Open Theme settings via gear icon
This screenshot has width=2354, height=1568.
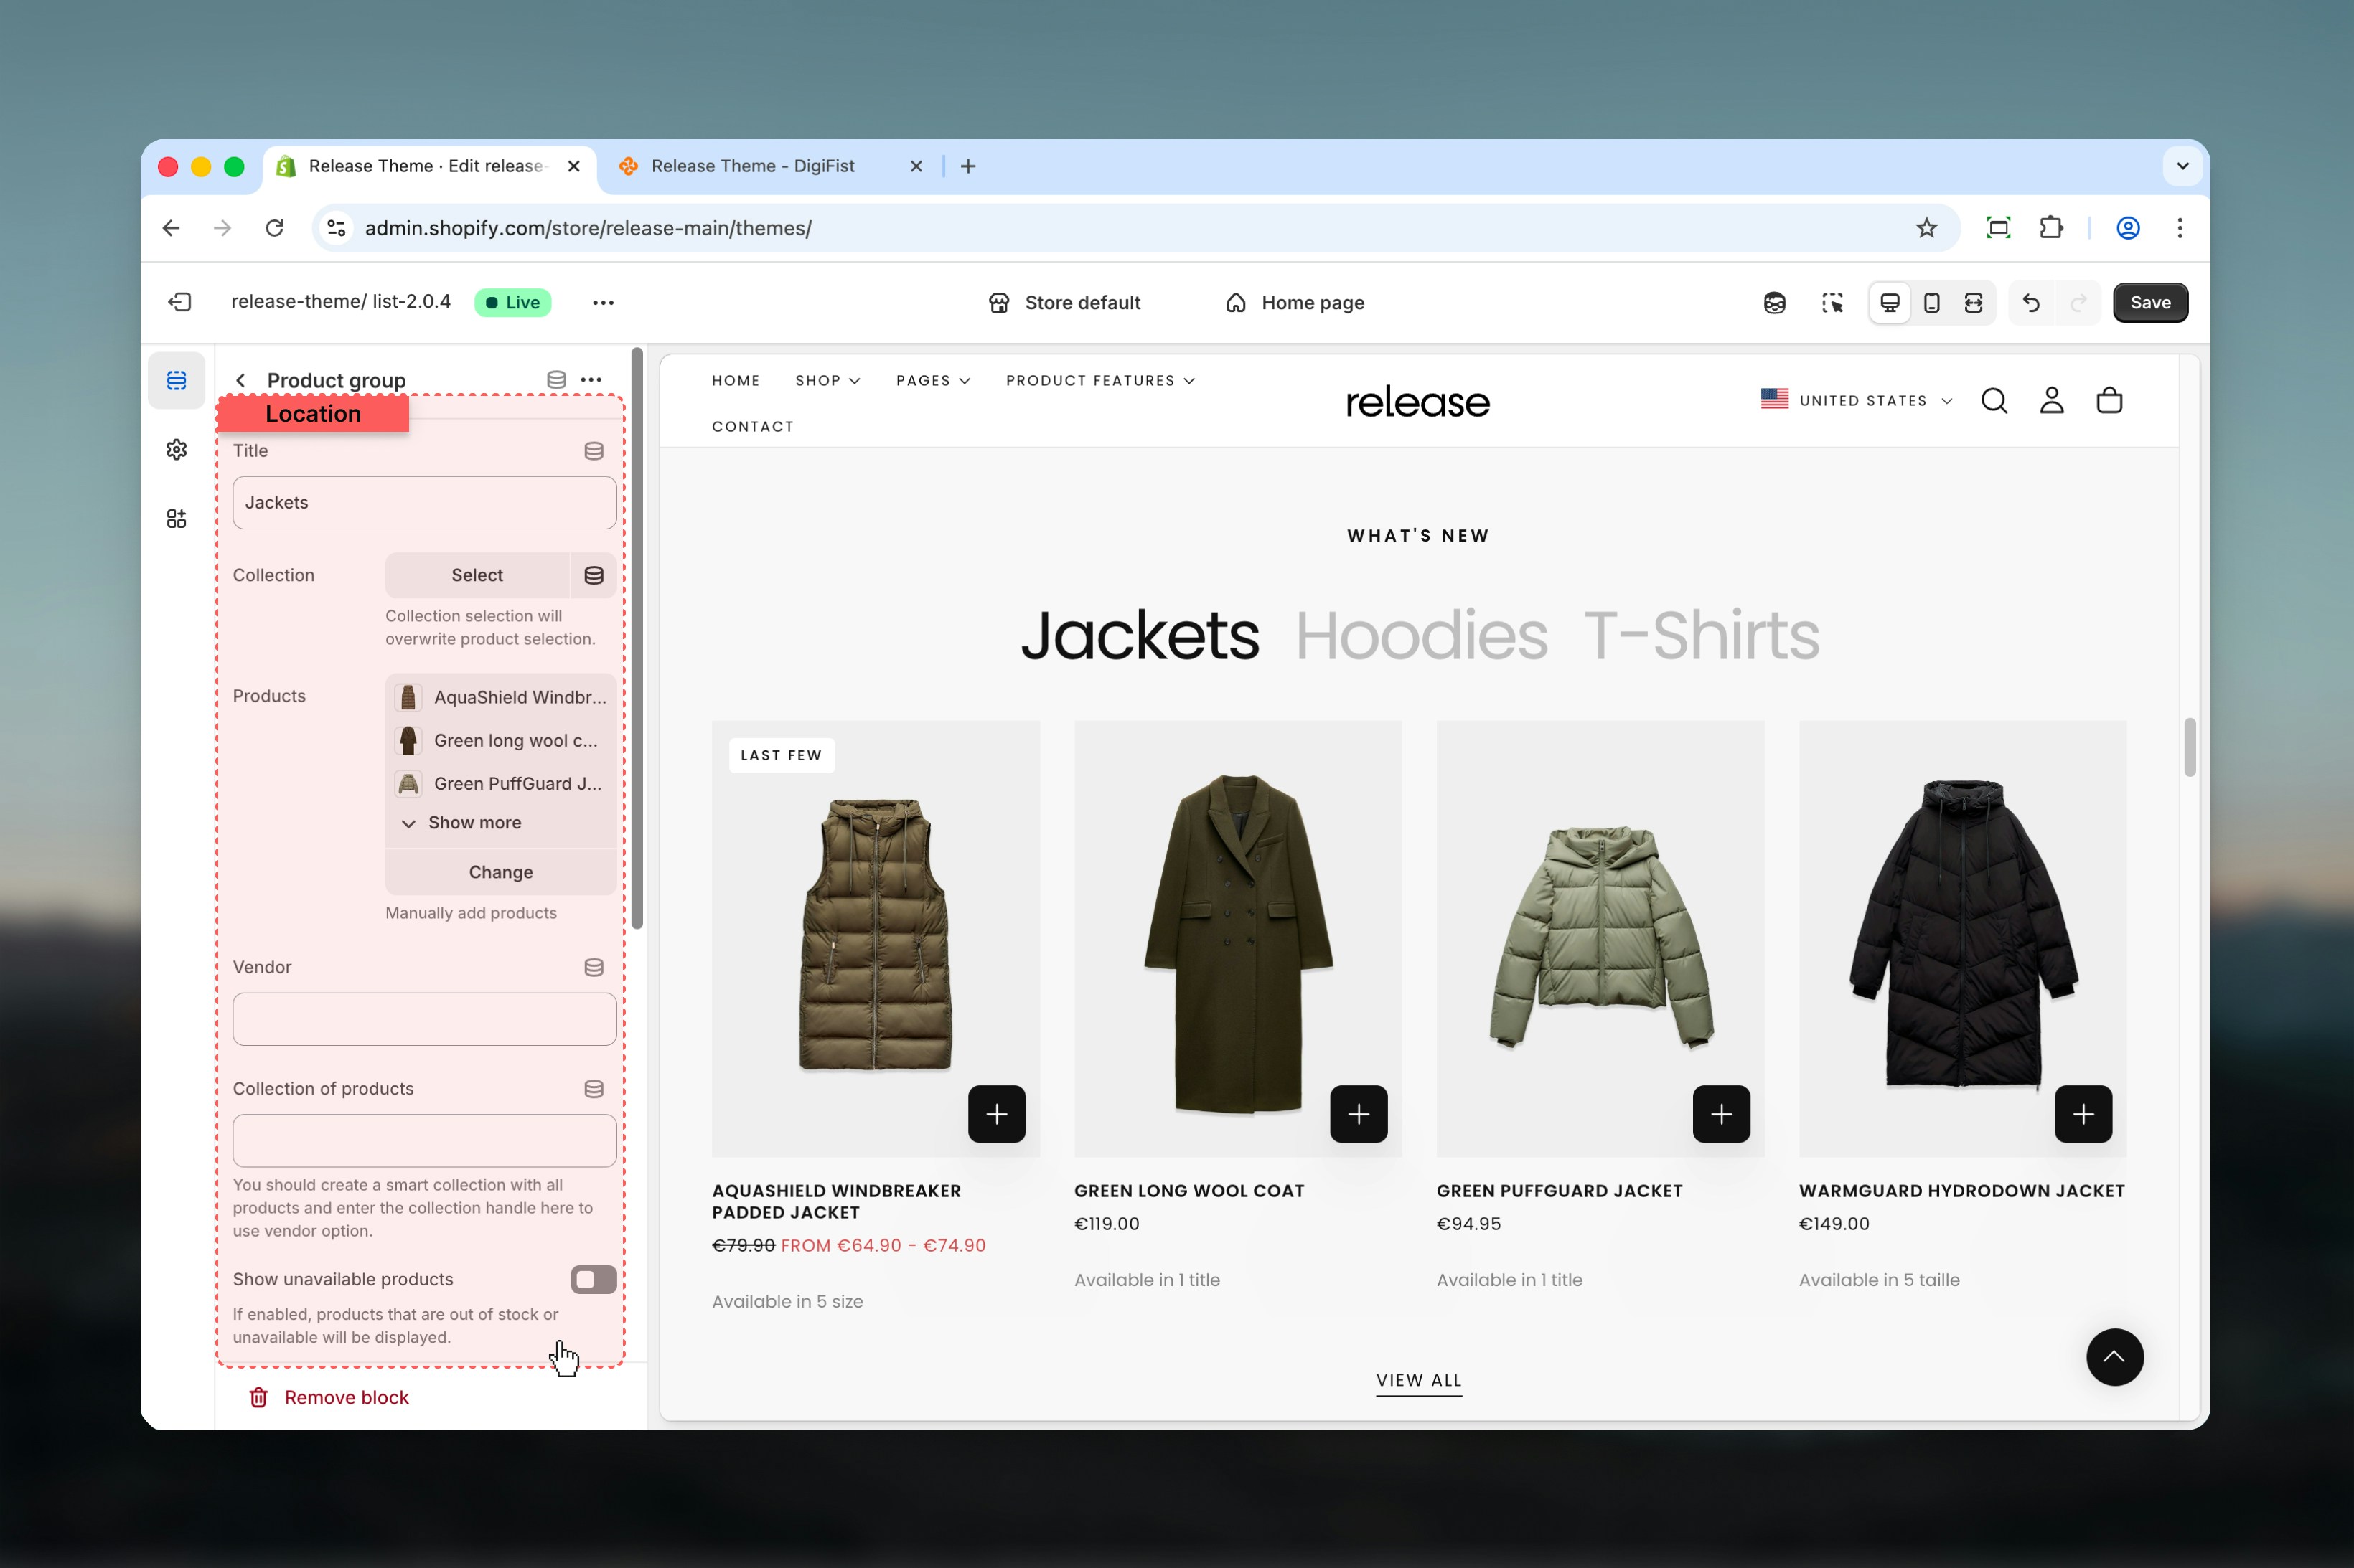pyautogui.click(x=176, y=449)
